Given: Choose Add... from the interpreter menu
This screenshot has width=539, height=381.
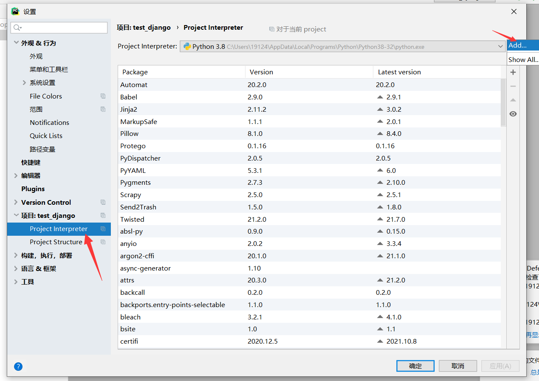Looking at the screenshot, I should point(523,45).
